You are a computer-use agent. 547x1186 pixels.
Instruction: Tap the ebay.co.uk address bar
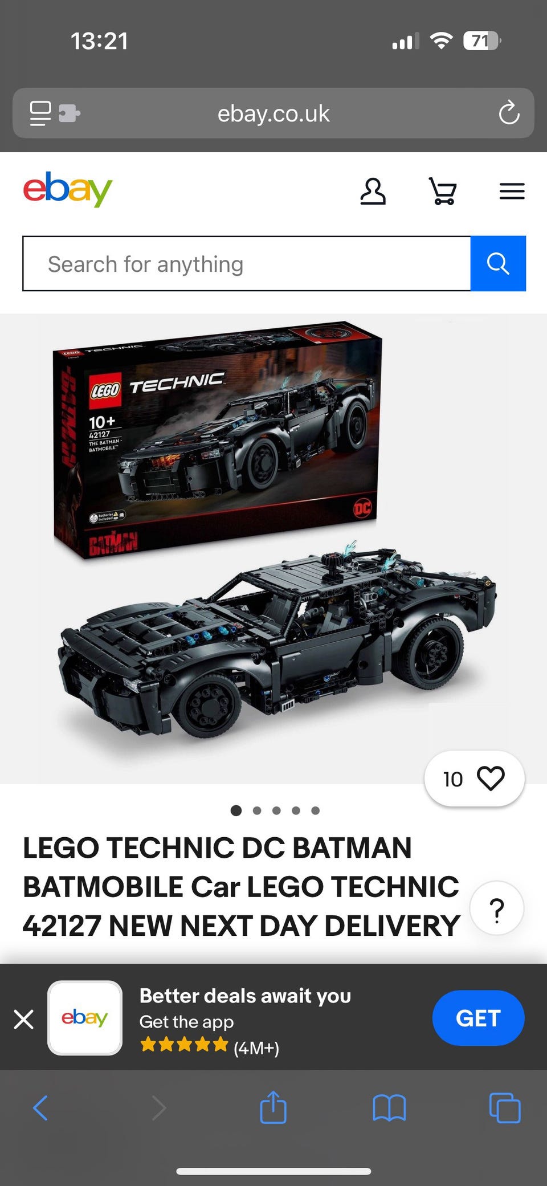273,113
